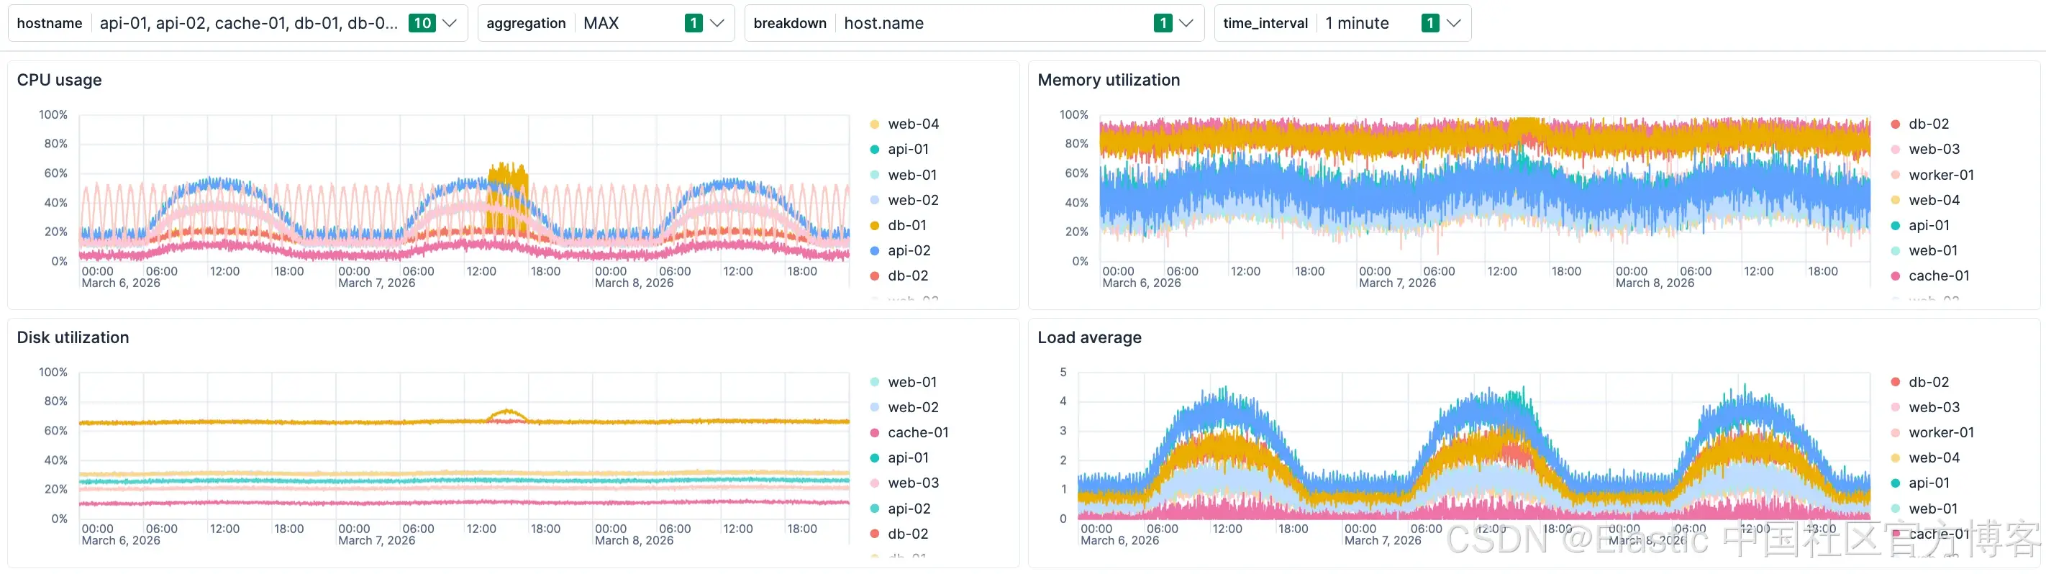The width and height of the screenshot is (2046, 574).
Task: Expand the time_interval dropdown chevron
Action: pyautogui.click(x=1453, y=23)
